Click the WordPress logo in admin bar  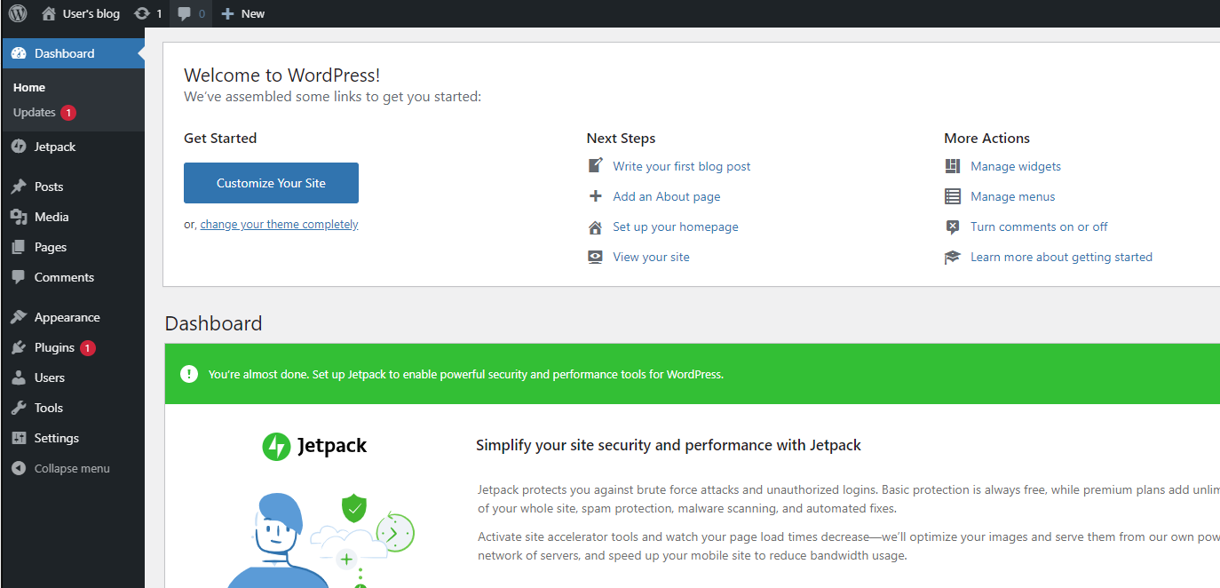tap(18, 13)
